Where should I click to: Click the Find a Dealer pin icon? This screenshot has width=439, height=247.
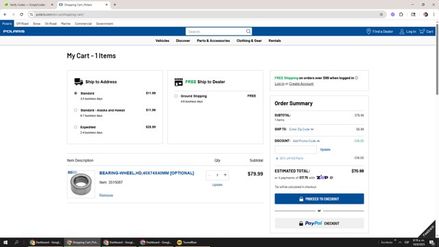(x=368, y=32)
